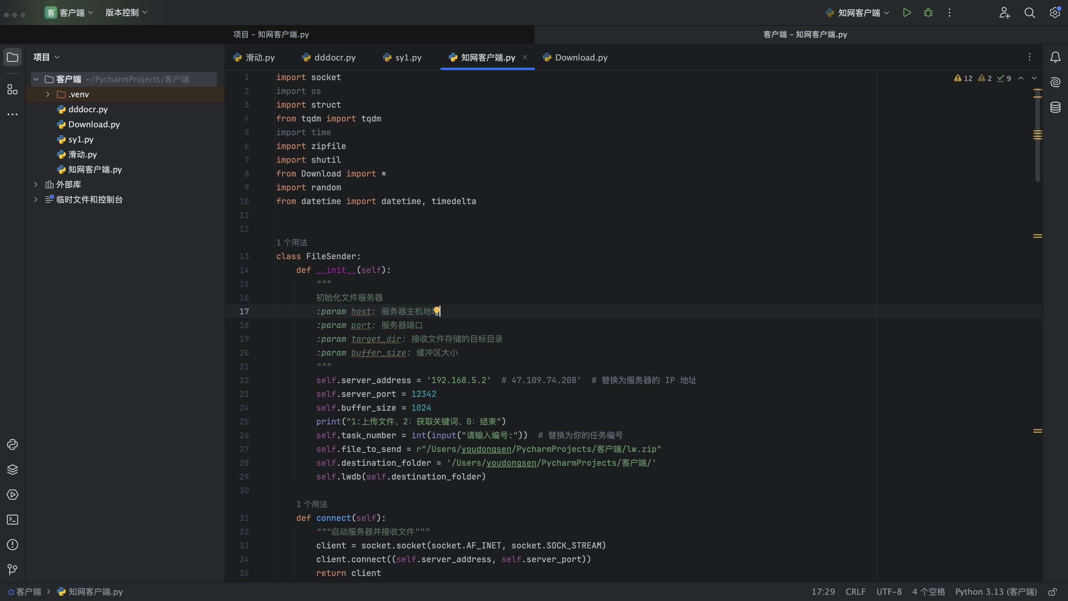Viewport: 1068px width, 601px height.
Task: Click the UTF-8 encoding setting
Action: 889,592
